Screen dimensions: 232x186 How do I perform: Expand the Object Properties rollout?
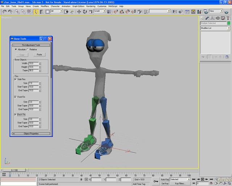[x=31, y=134]
